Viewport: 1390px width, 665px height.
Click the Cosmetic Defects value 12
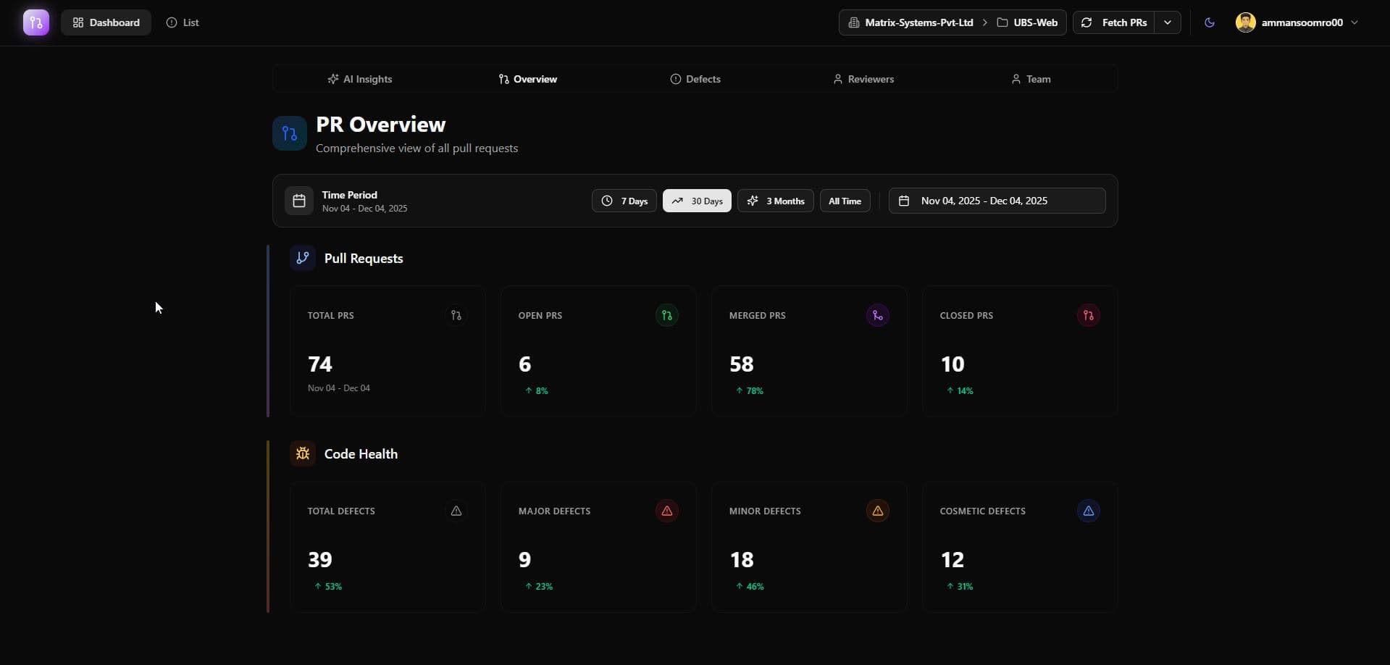pyautogui.click(x=953, y=559)
